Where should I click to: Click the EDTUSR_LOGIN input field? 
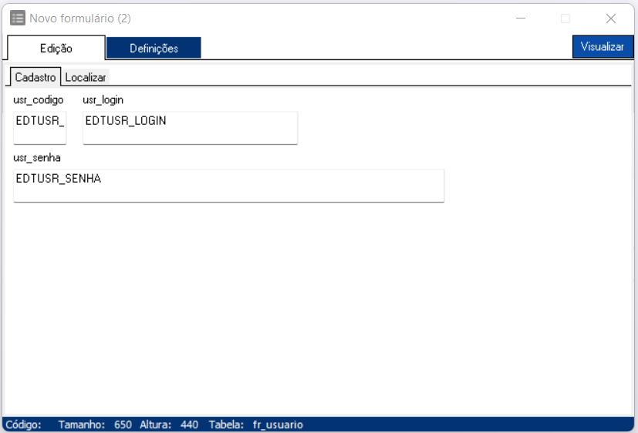tap(190, 127)
